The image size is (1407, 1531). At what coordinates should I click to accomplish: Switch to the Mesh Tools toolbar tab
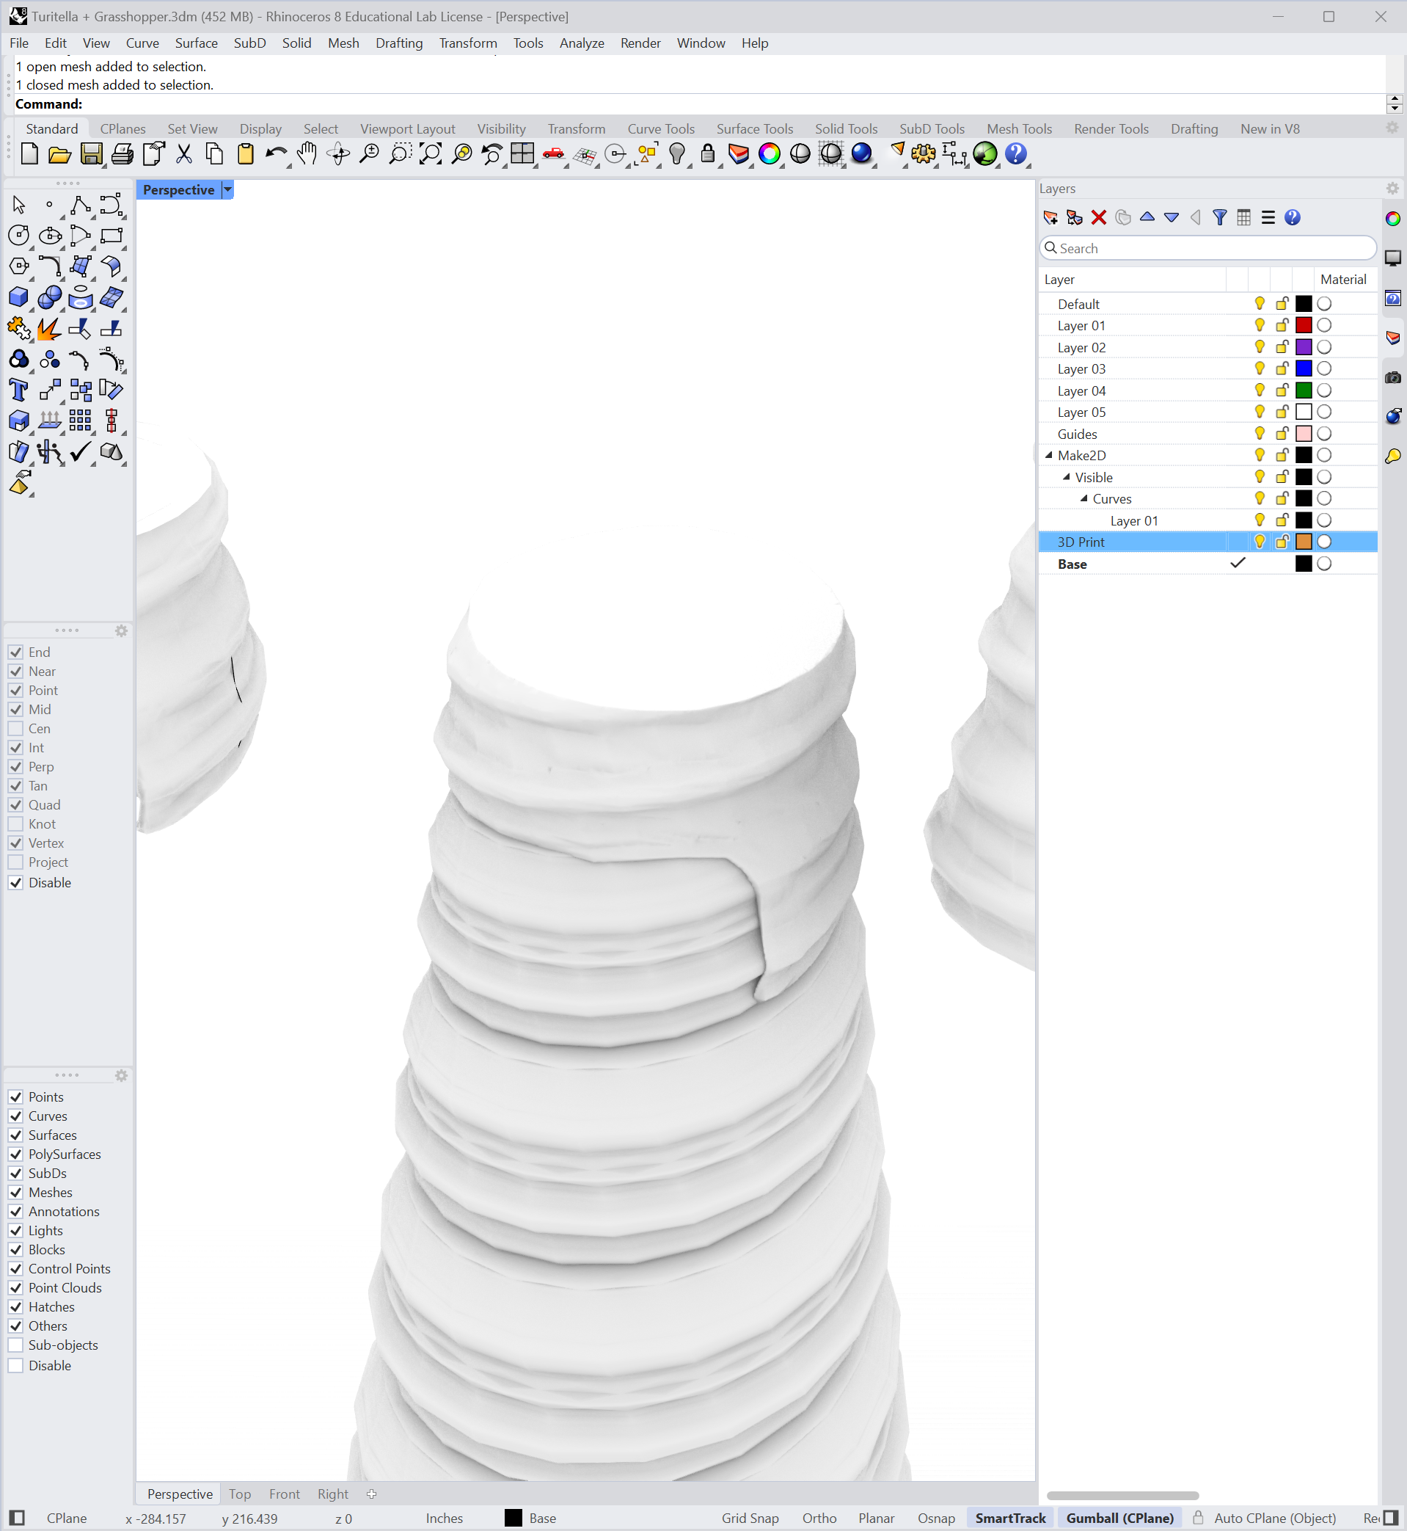(x=1019, y=128)
